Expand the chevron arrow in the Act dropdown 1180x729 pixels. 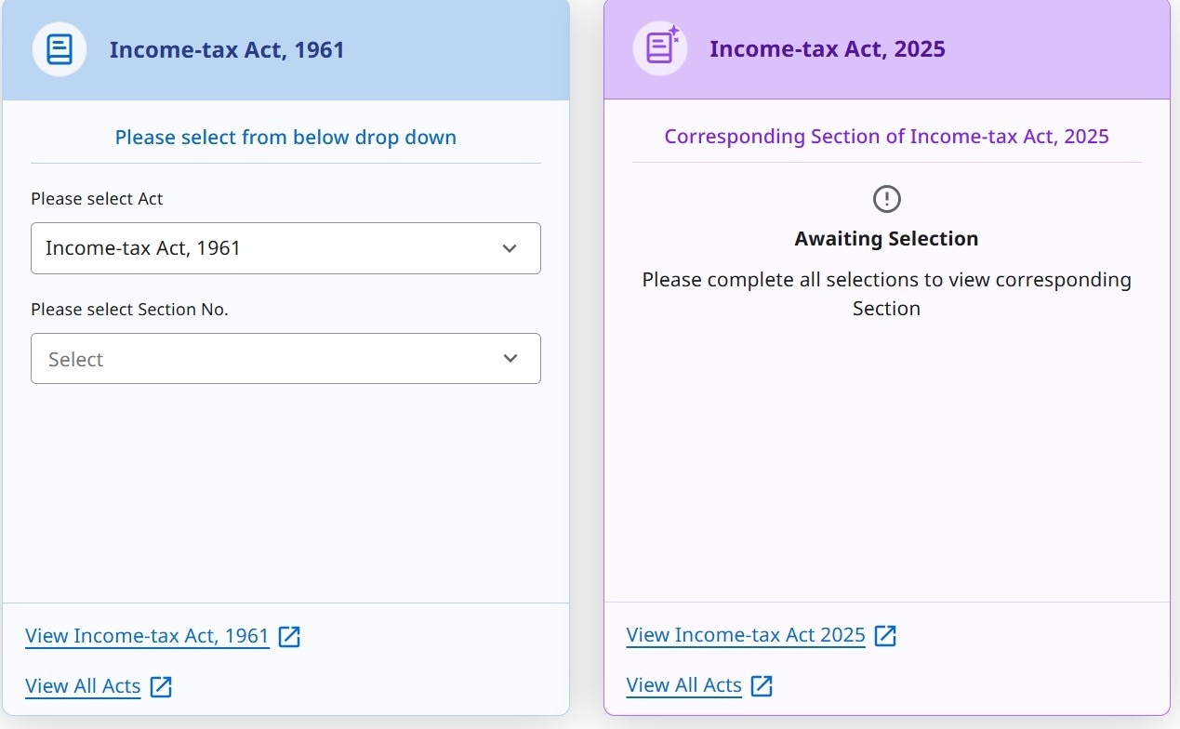pos(509,248)
